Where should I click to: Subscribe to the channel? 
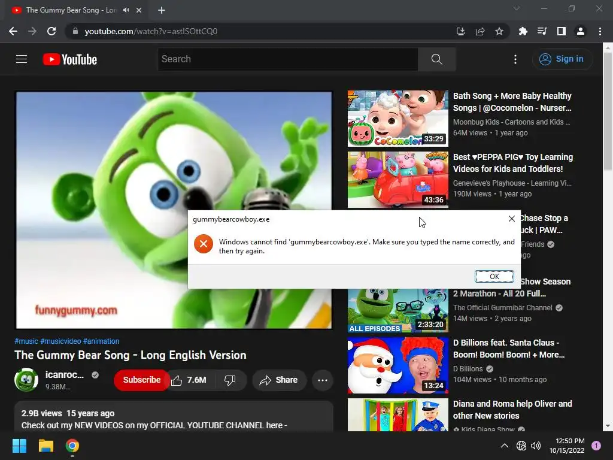(141, 380)
